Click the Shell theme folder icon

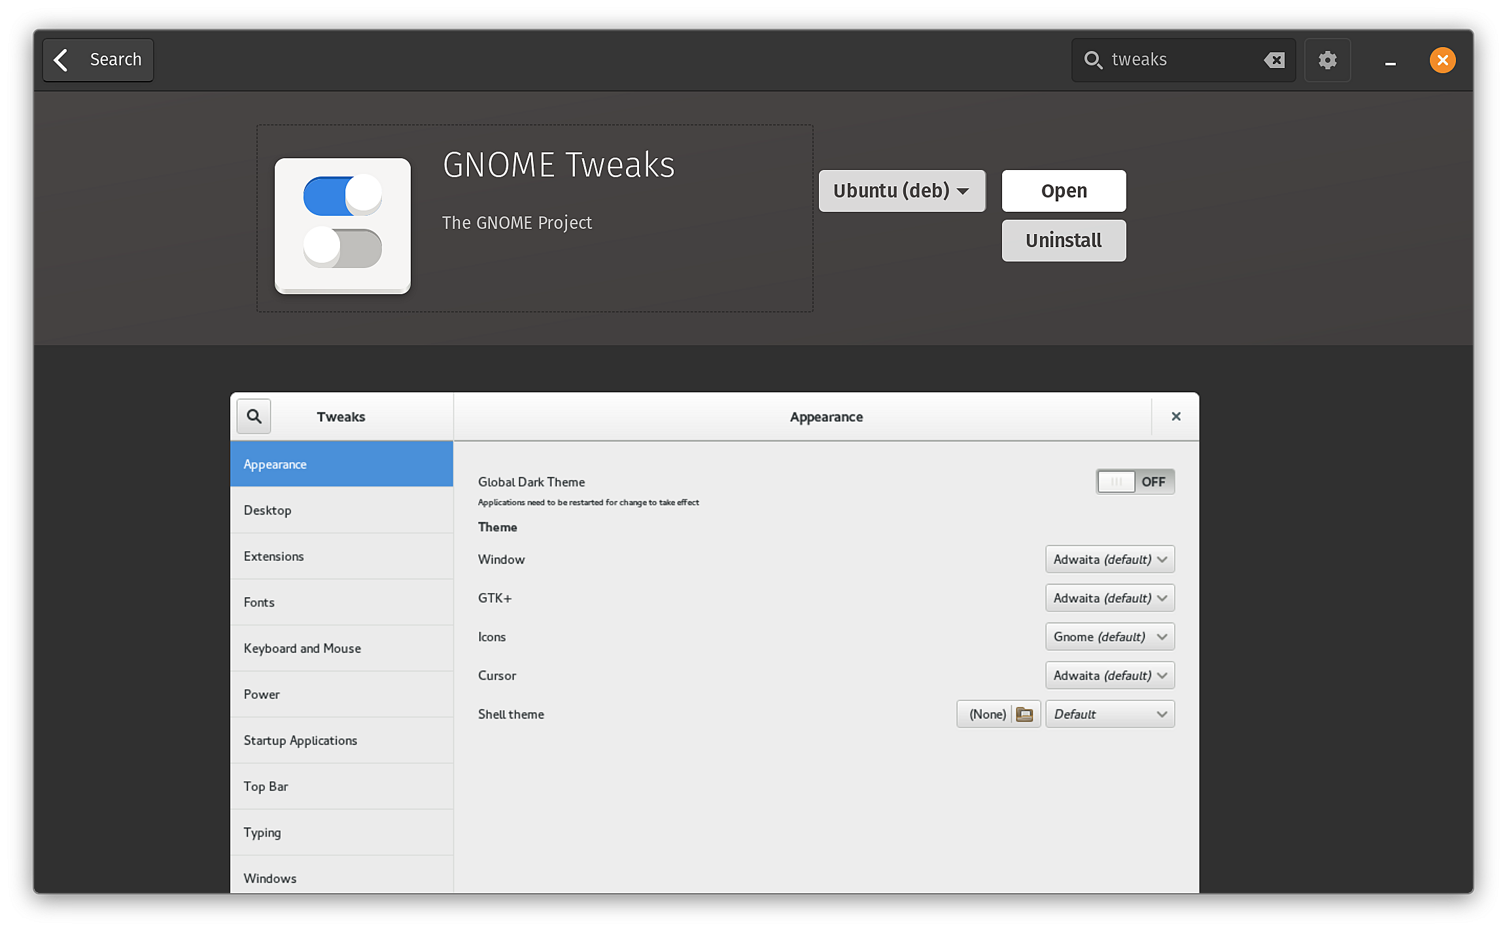tap(1024, 714)
